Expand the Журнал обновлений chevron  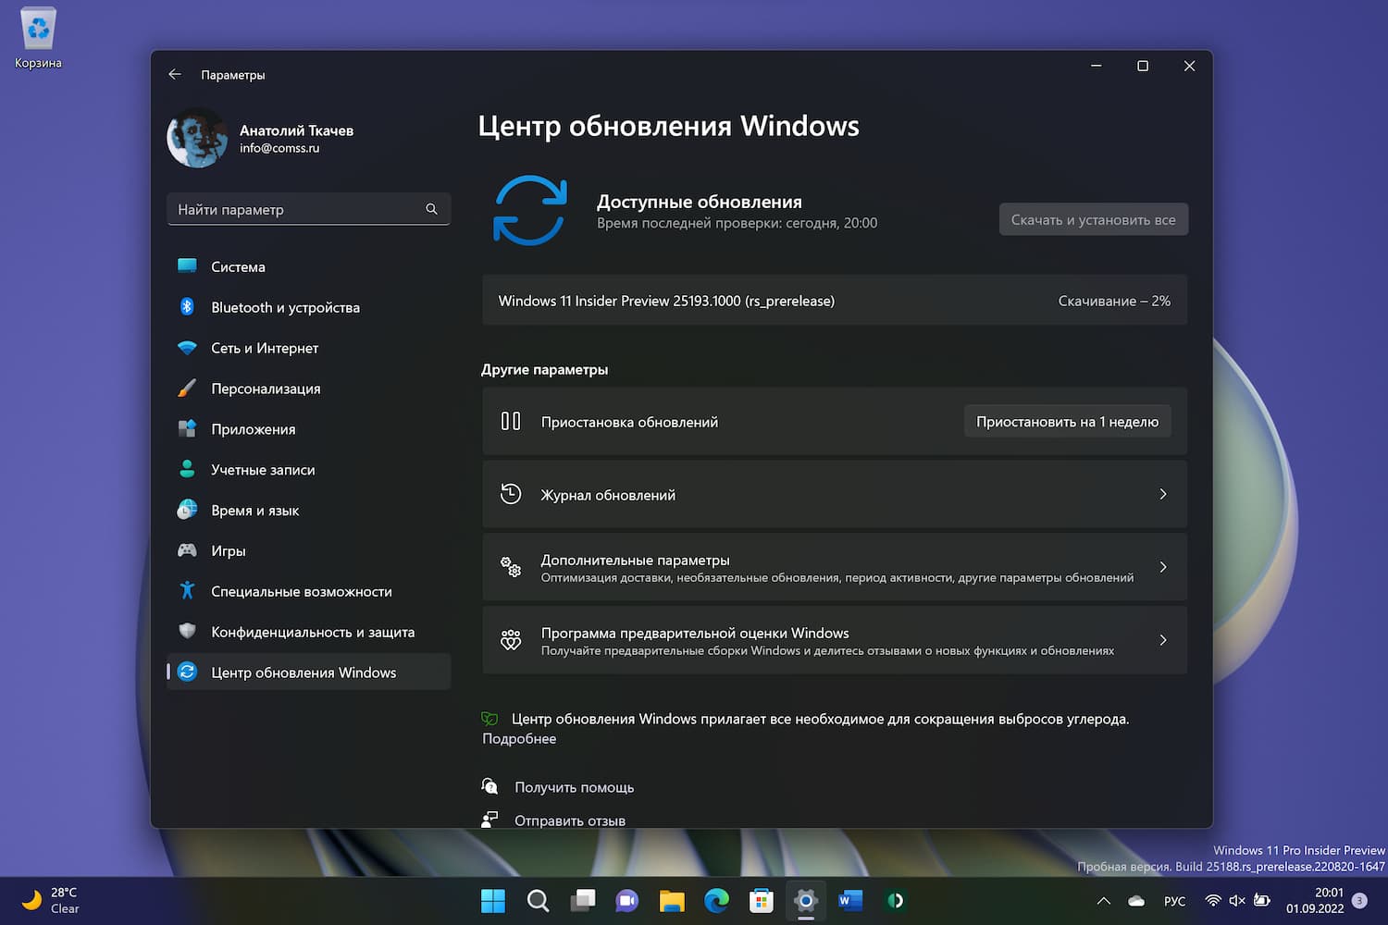pos(1163,494)
